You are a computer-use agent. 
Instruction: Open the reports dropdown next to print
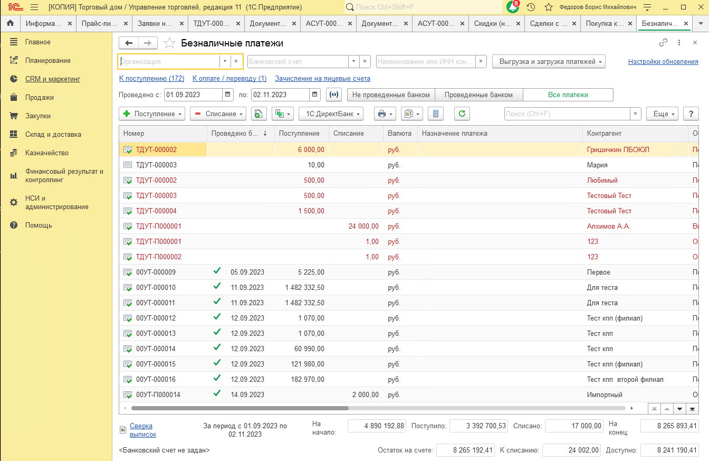pyautogui.click(x=412, y=114)
